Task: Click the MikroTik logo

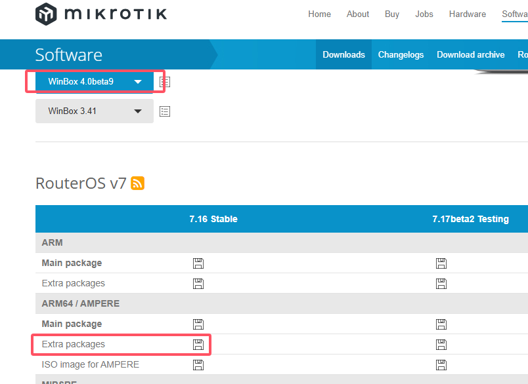Action: pyautogui.click(x=101, y=14)
